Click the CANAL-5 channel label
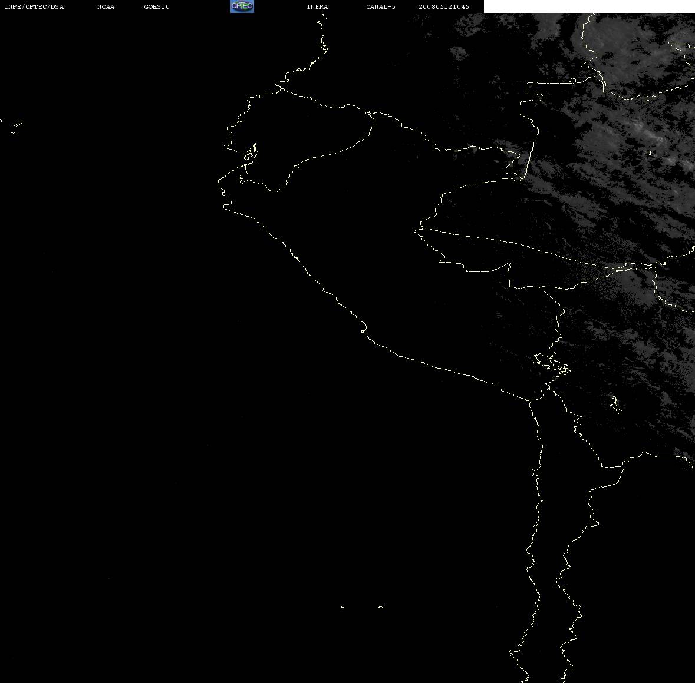 381,6
